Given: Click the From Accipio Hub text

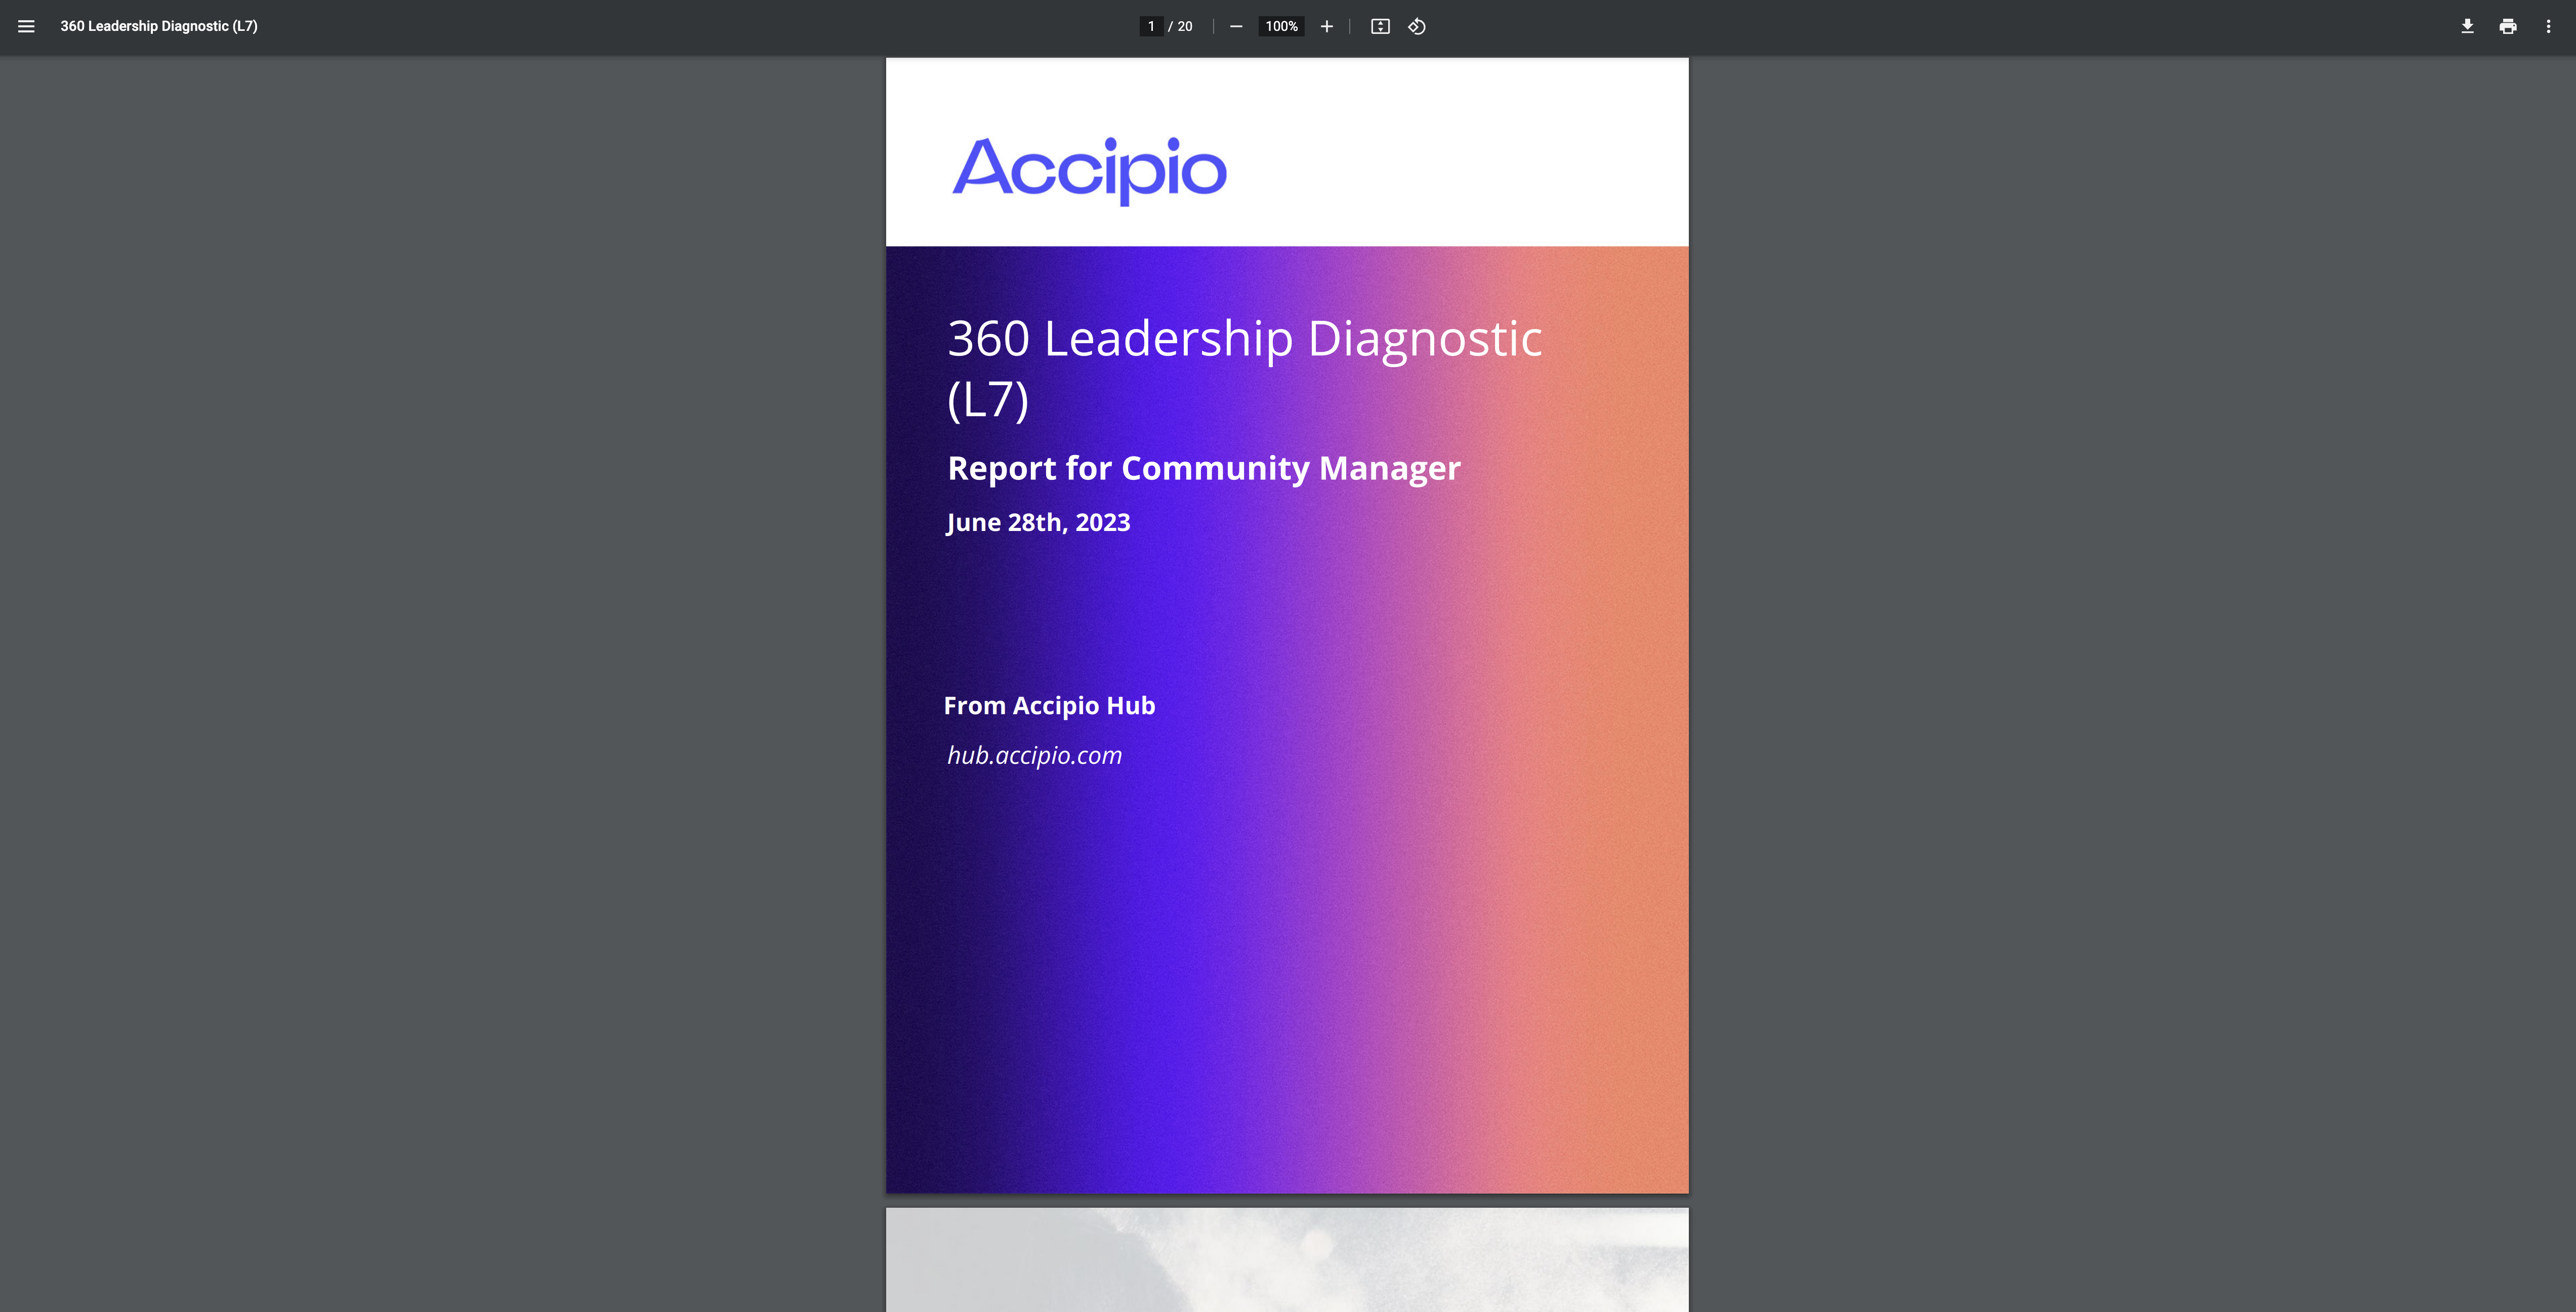Looking at the screenshot, I should (1049, 706).
